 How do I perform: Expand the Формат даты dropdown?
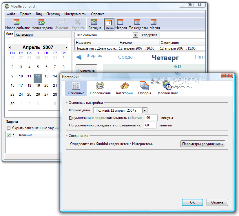pos(145,110)
